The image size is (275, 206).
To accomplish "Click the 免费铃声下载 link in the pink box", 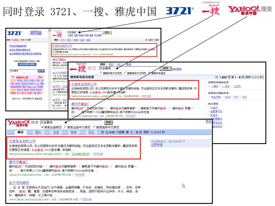I will tap(22, 77).
